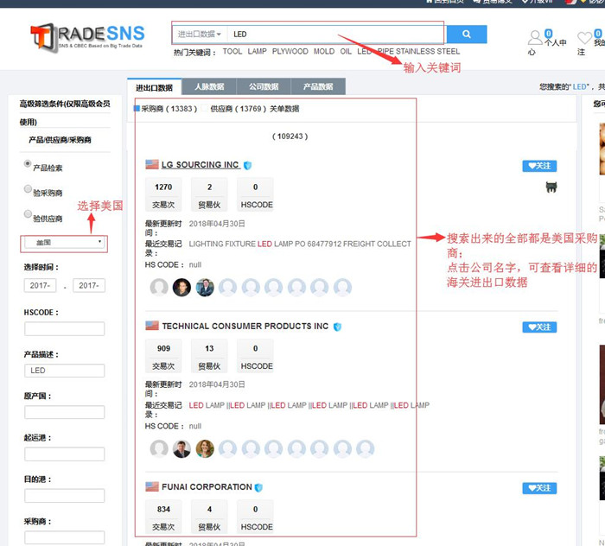Click hot keyword PIPE STAINLESS STEEL
The height and width of the screenshot is (546, 605).
(x=418, y=51)
